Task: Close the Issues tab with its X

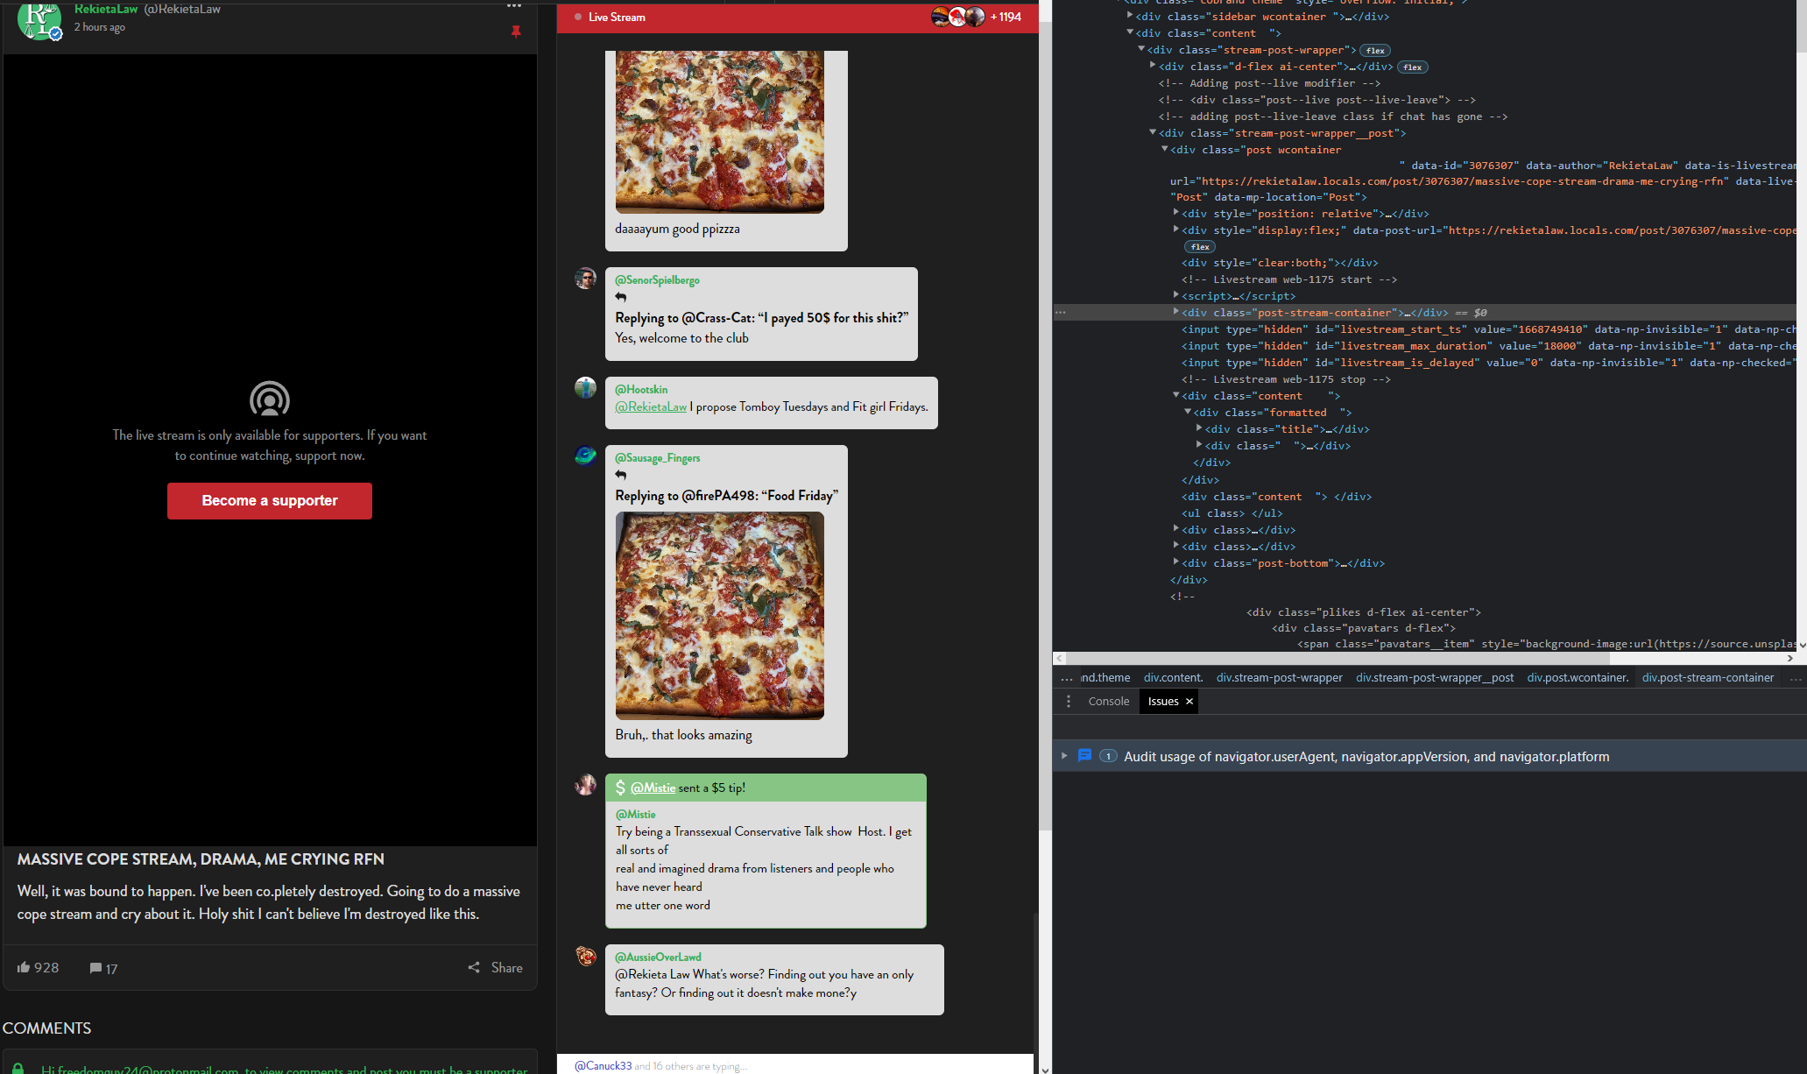Action: click(1189, 701)
